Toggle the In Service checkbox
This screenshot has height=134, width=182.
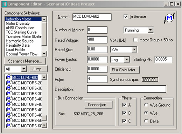point(125,17)
